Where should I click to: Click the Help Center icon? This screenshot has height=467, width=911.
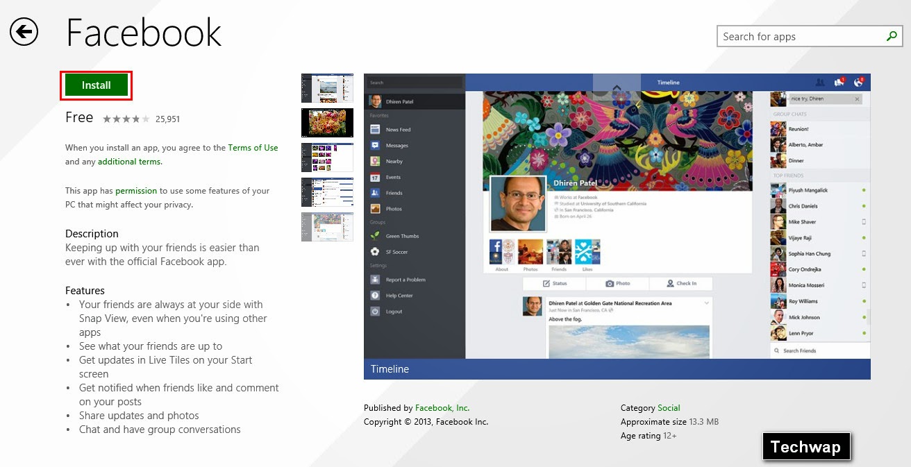(x=375, y=296)
